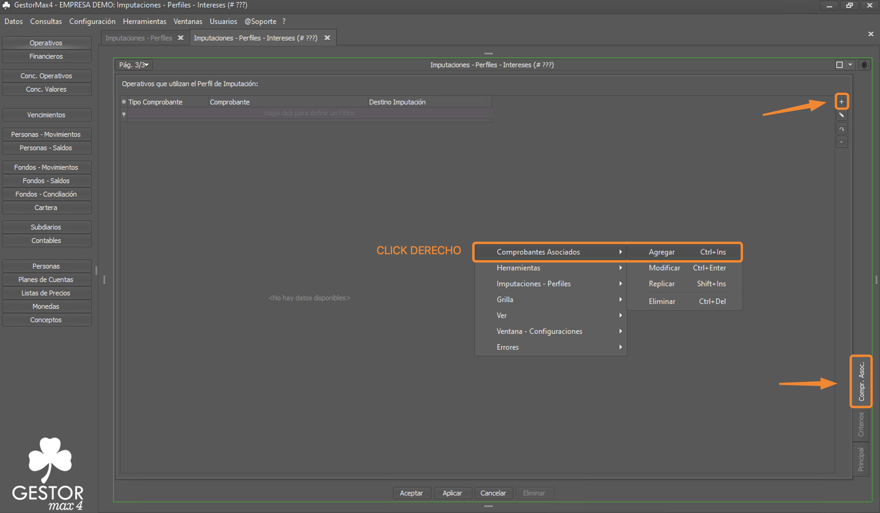Click the pencil edit icon beside the grid
This screenshot has height=513, width=880.
(841, 115)
